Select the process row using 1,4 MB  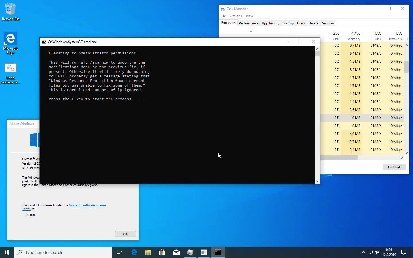[362, 102]
